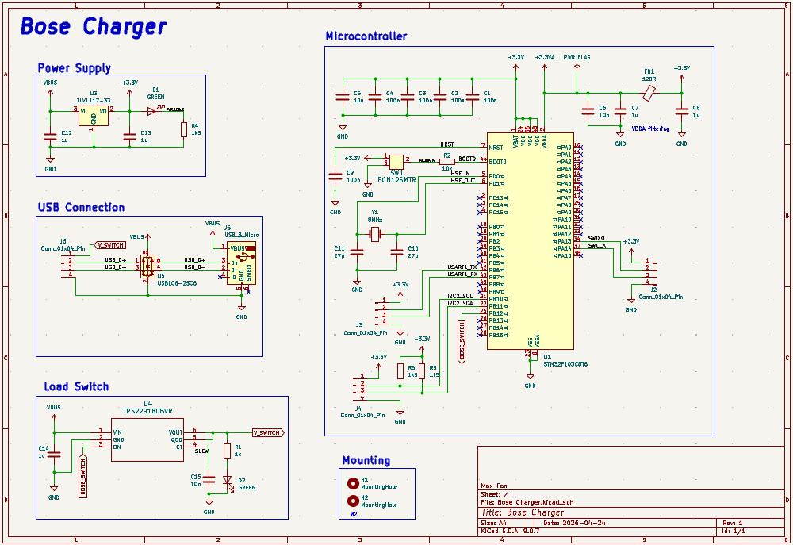
Task: Click the I2C2_SCL net label
Action: 460,296
